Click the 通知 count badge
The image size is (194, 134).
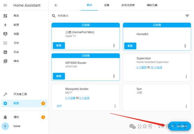(43, 117)
